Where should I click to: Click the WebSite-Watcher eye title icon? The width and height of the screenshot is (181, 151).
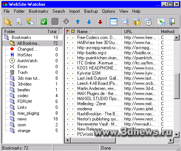5,4
